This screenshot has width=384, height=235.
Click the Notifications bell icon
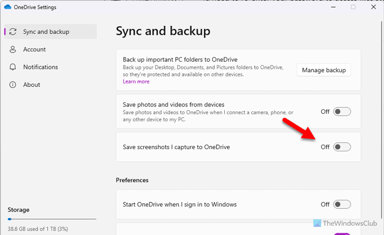tap(13, 67)
